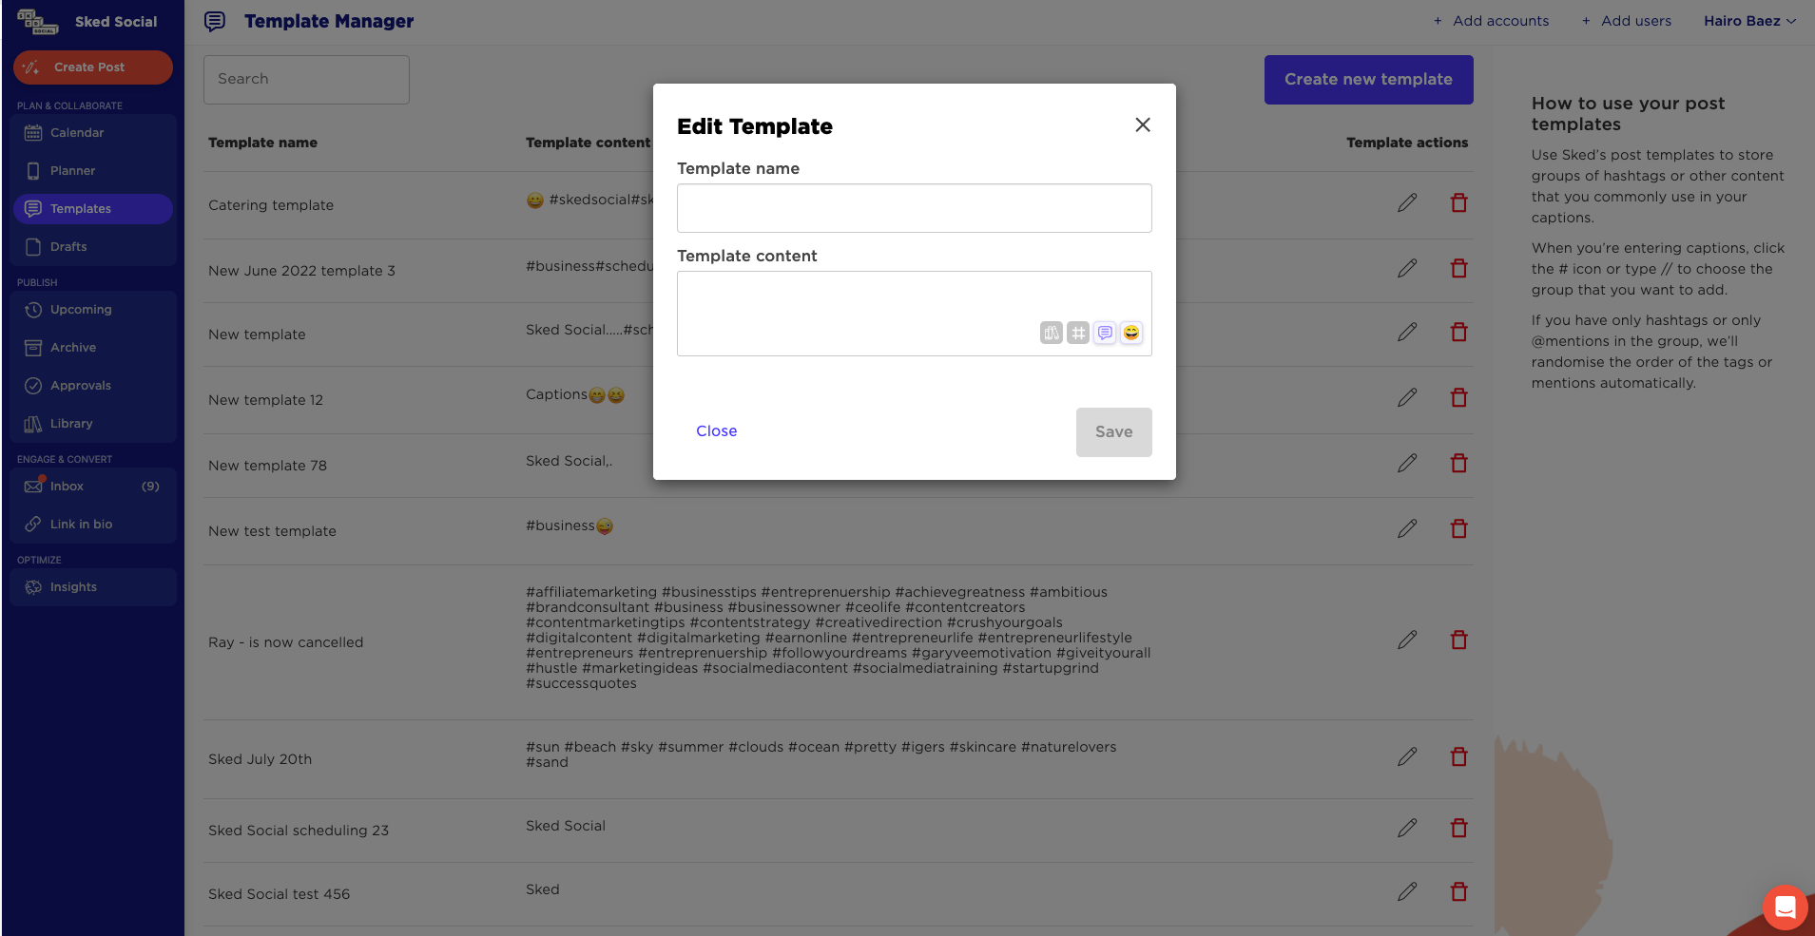Click trash icon for Ray - is now cancelled

[x=1458, y=640]
